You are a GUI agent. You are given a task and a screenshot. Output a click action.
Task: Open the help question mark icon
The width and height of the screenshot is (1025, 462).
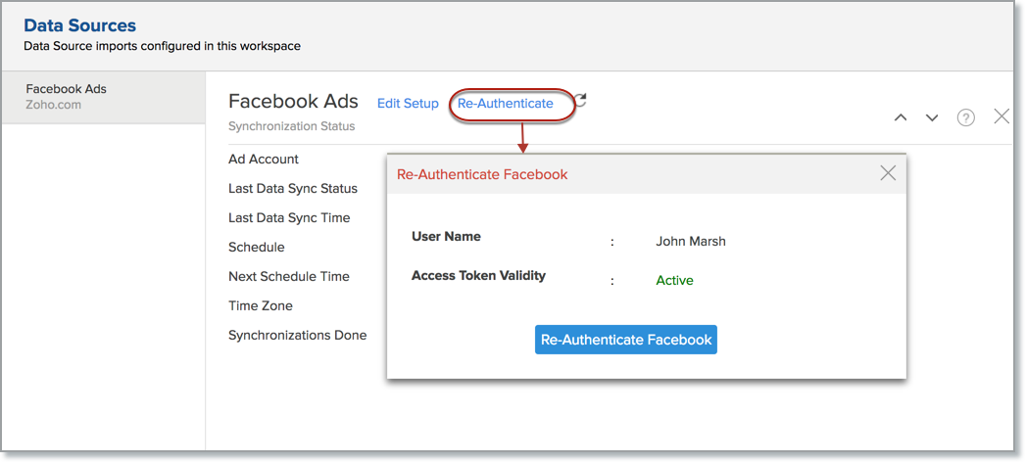click(966, 117)
